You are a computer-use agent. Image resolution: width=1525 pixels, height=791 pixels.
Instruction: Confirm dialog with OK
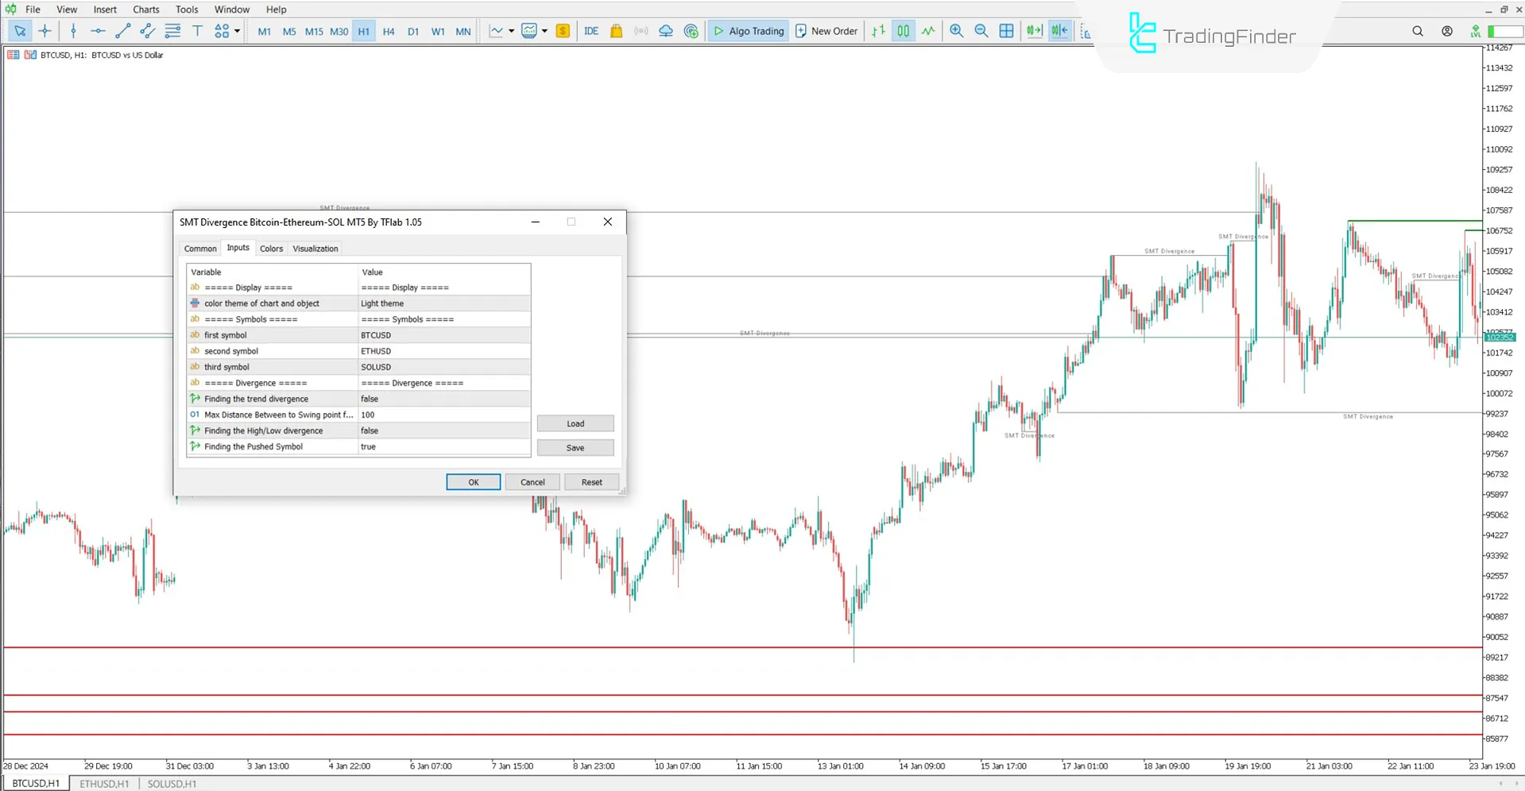(474, 482)
